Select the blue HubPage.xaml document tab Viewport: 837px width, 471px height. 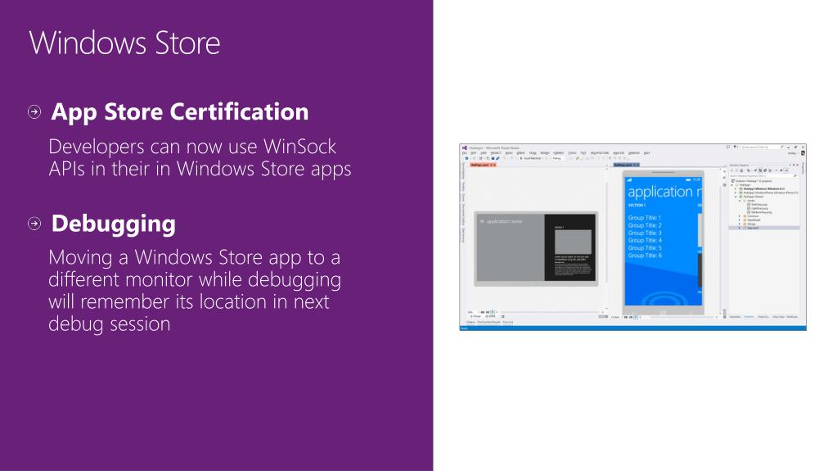pos(626,165)
